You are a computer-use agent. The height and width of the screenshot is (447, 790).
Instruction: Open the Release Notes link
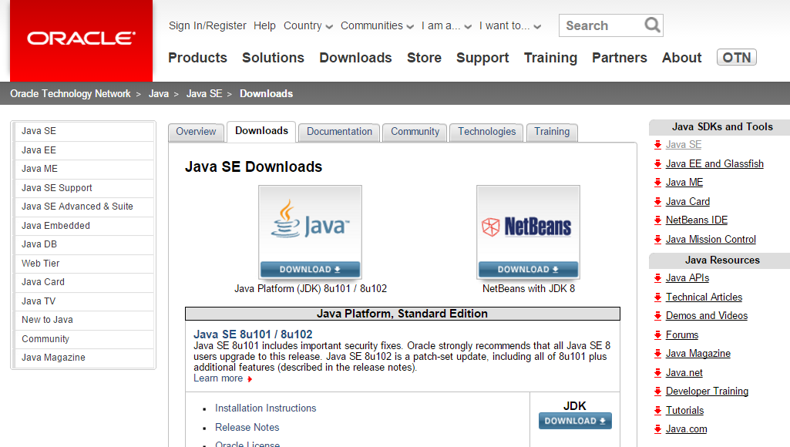click(247, 427)
